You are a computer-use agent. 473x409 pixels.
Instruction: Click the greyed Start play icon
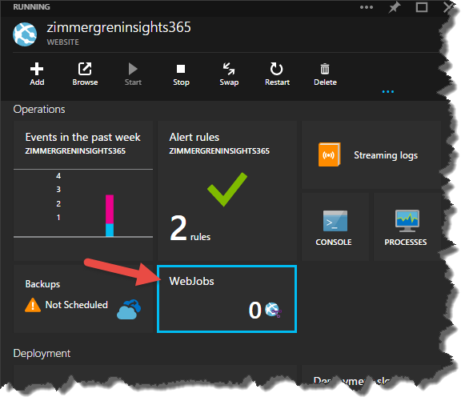[x=133, y=69]
